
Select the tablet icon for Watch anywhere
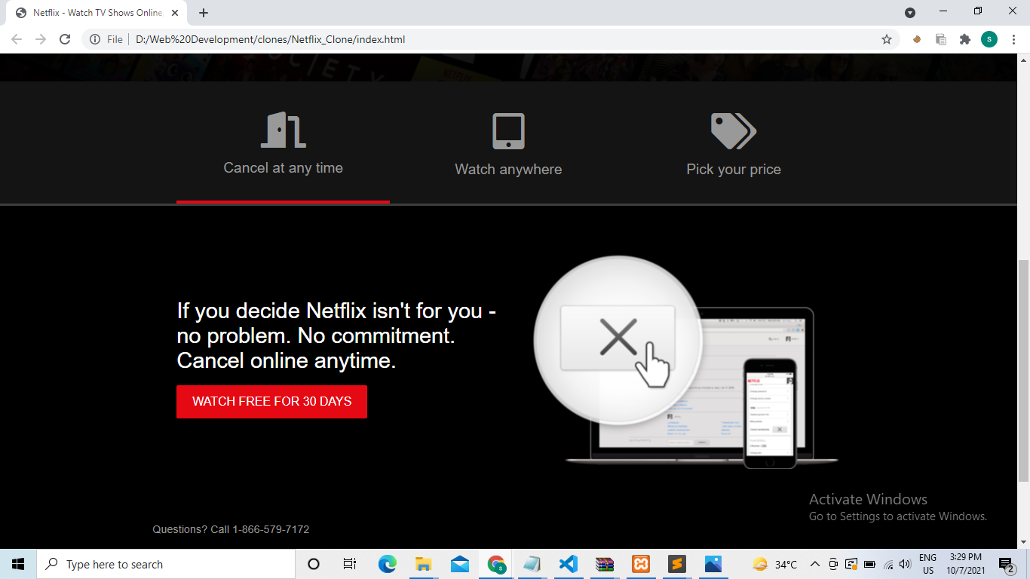coord(508,129)
